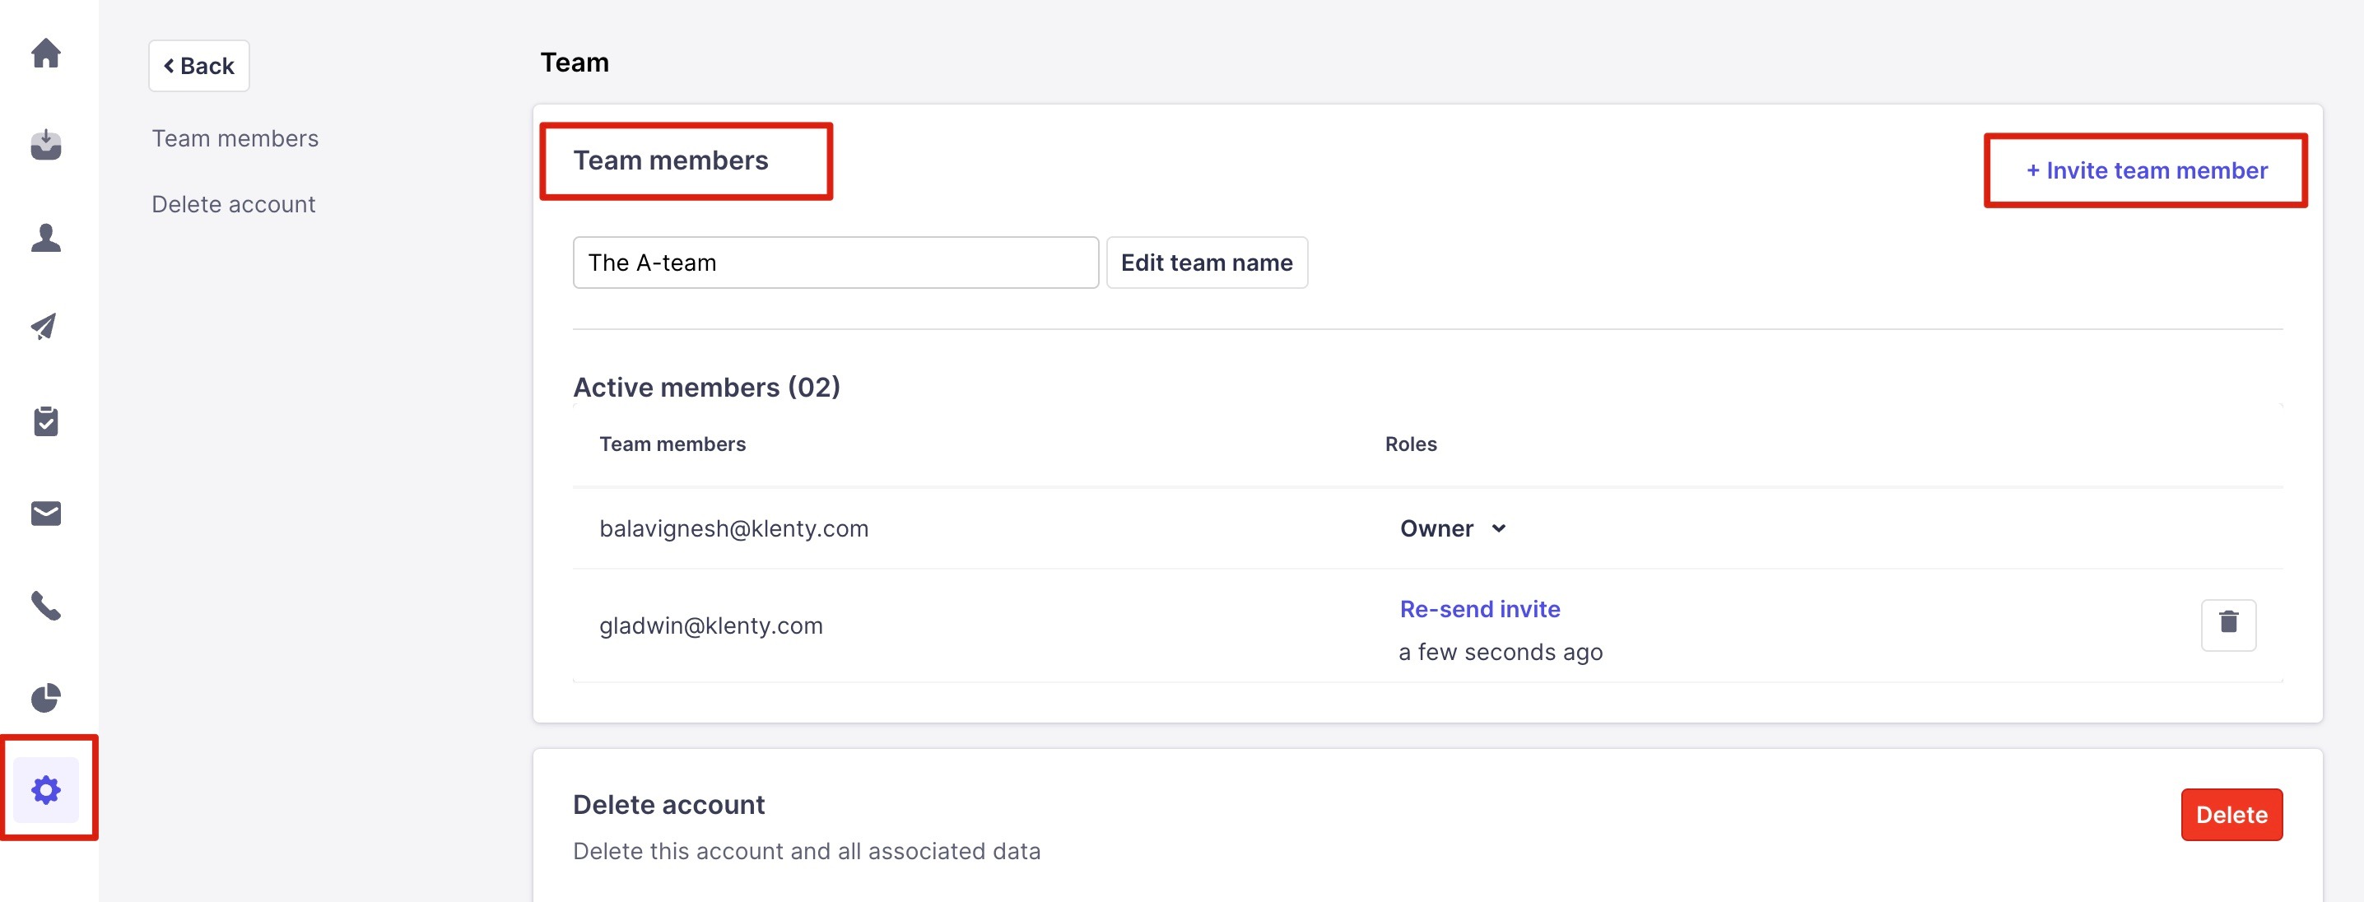The height and width of the screenshot is (902, 2364).
Task: Open the Reports pie chart icon
Action: (x=46, y=698)
